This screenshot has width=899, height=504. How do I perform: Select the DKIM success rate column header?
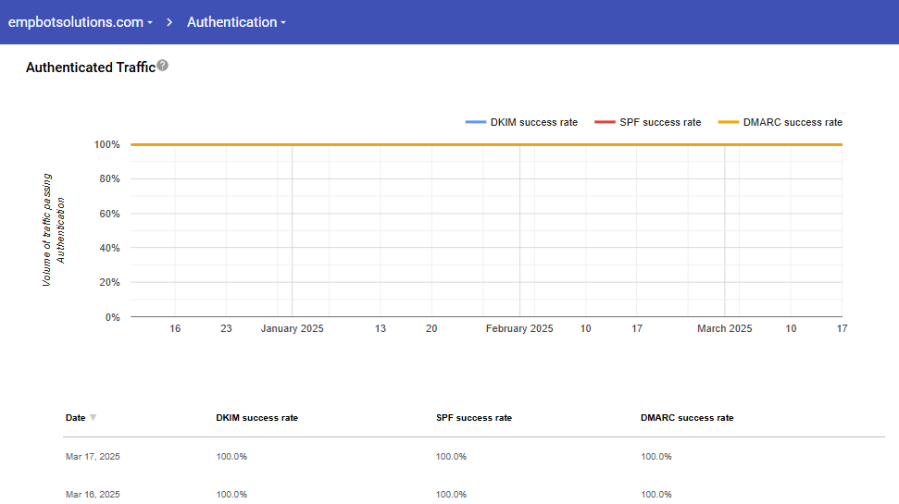point(256,418)
